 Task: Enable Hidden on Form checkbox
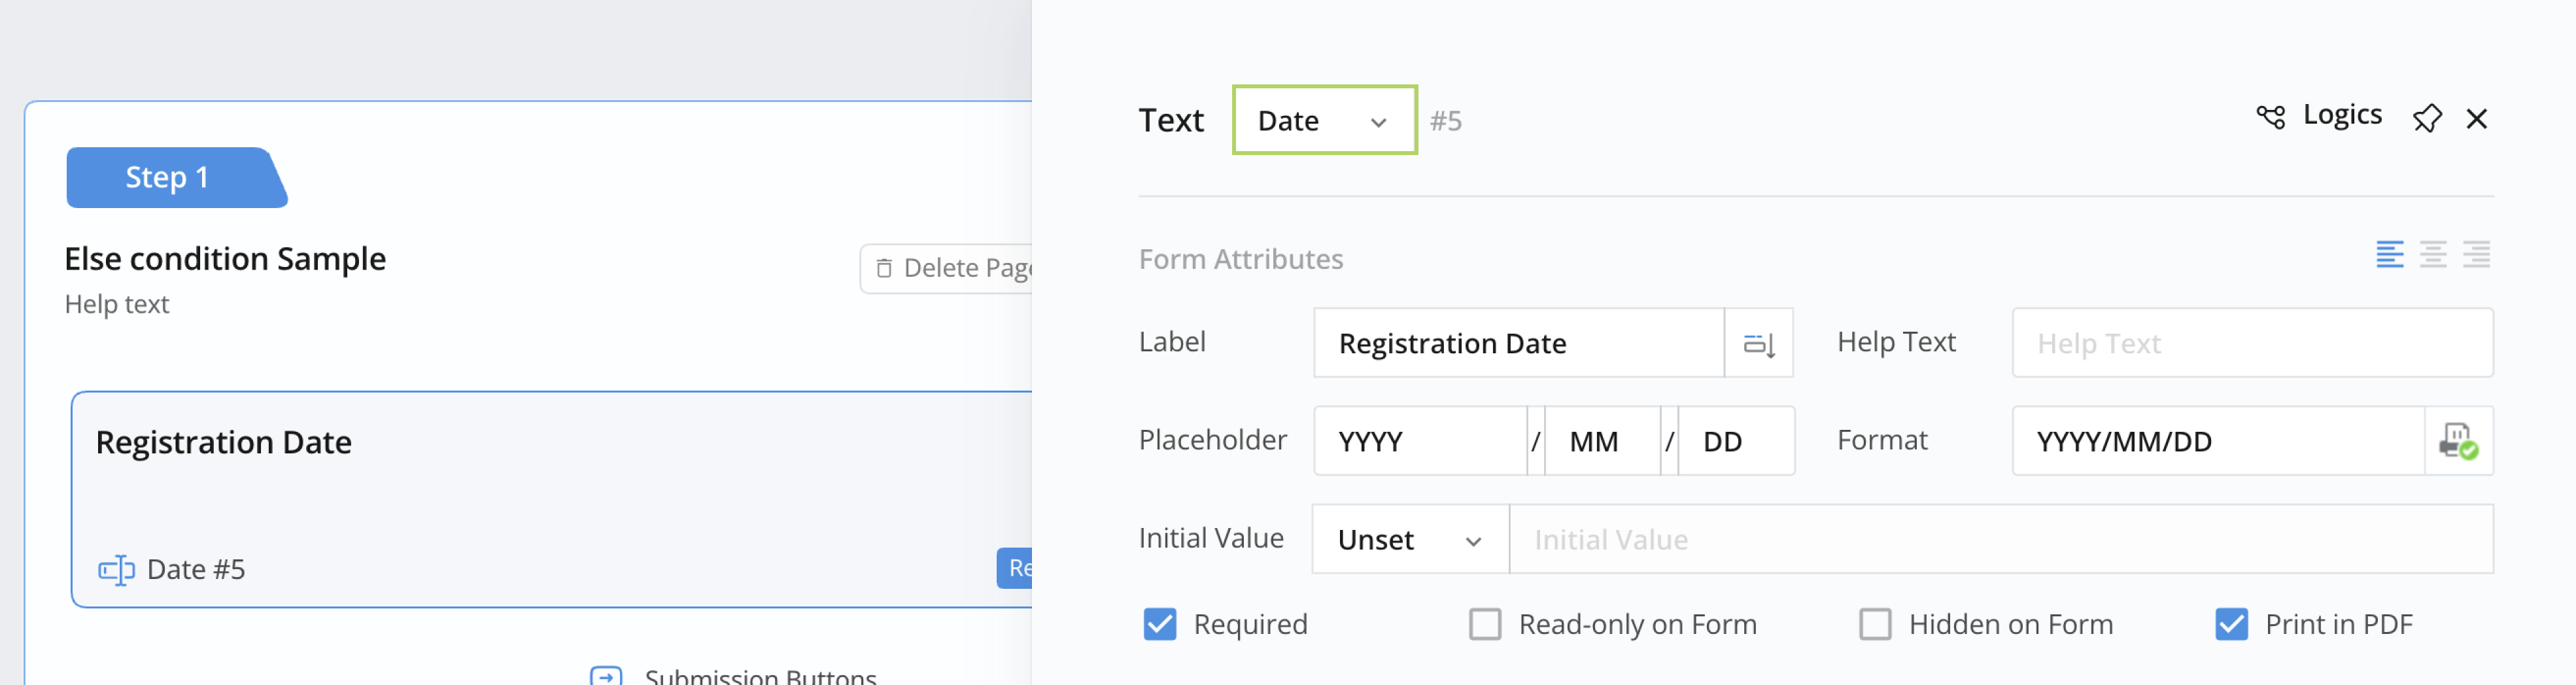[x=1875, y=625]
